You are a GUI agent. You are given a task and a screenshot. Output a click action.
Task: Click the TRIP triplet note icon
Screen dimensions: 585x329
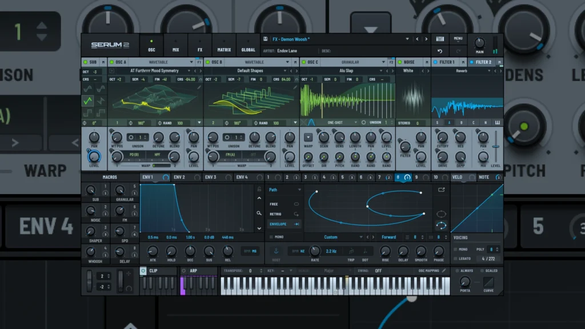click(351, 251)
